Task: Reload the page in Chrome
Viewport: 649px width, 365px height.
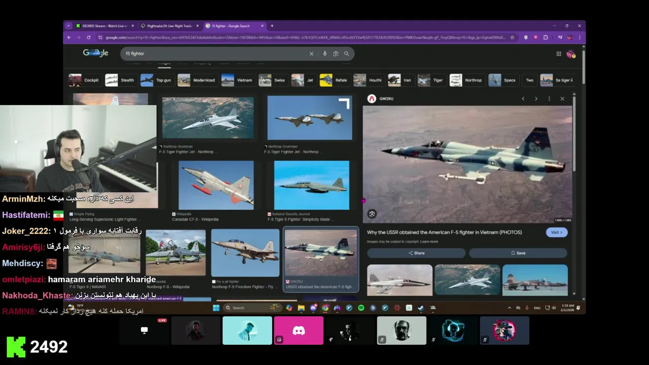Action: [88, 38]
